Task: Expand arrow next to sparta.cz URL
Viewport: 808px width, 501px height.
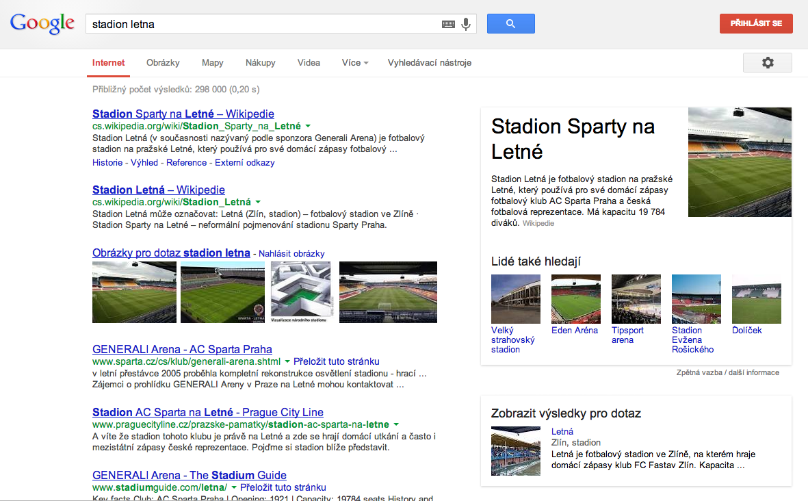Action: (287, 362)
